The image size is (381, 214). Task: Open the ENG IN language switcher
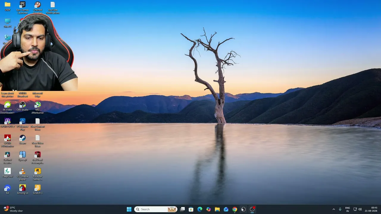(348, 209)
